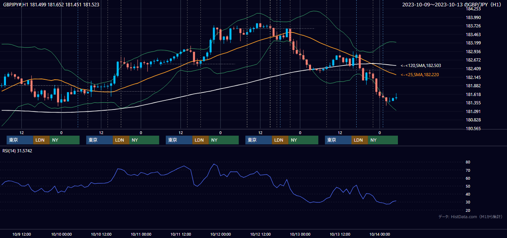Click the orange 25 SMA label 182.220
507x238 pixels.
coord(420,75)
